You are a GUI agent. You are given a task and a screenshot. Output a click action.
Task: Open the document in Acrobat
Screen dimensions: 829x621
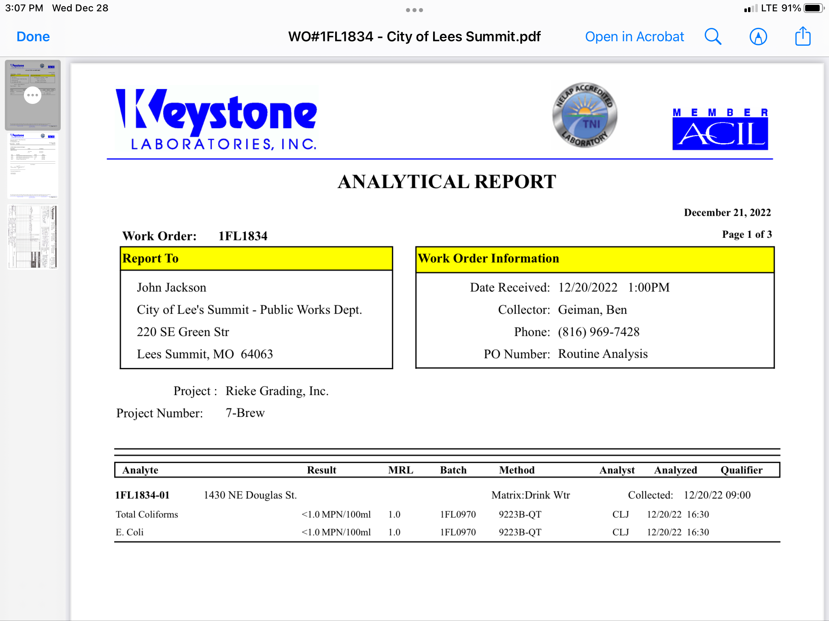tap(634, 37)
